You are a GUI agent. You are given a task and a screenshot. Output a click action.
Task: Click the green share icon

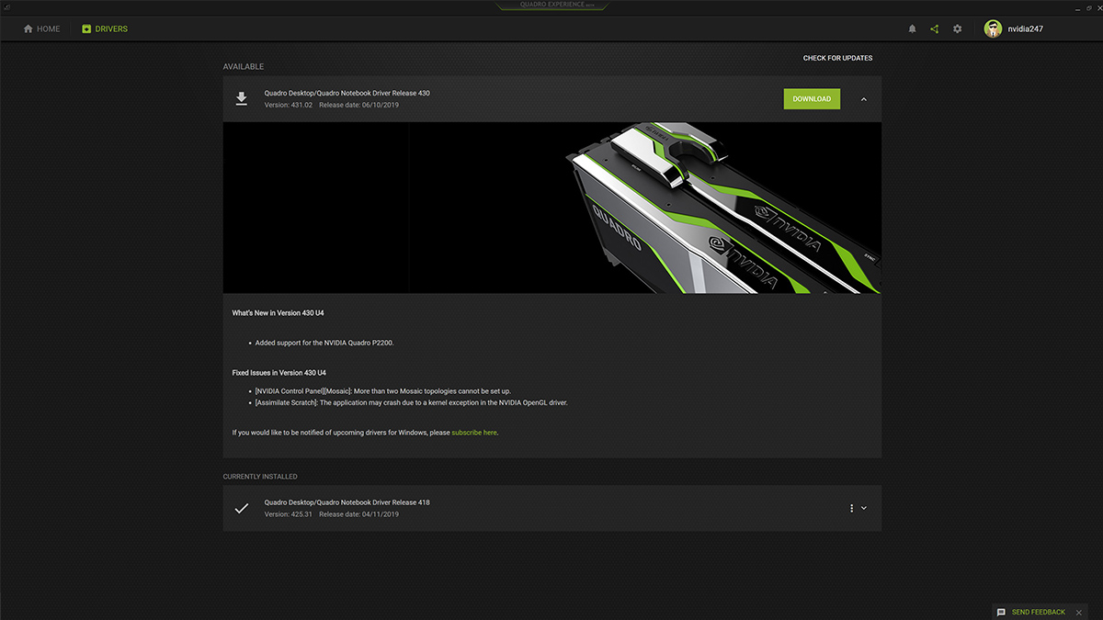pos(934,29)
